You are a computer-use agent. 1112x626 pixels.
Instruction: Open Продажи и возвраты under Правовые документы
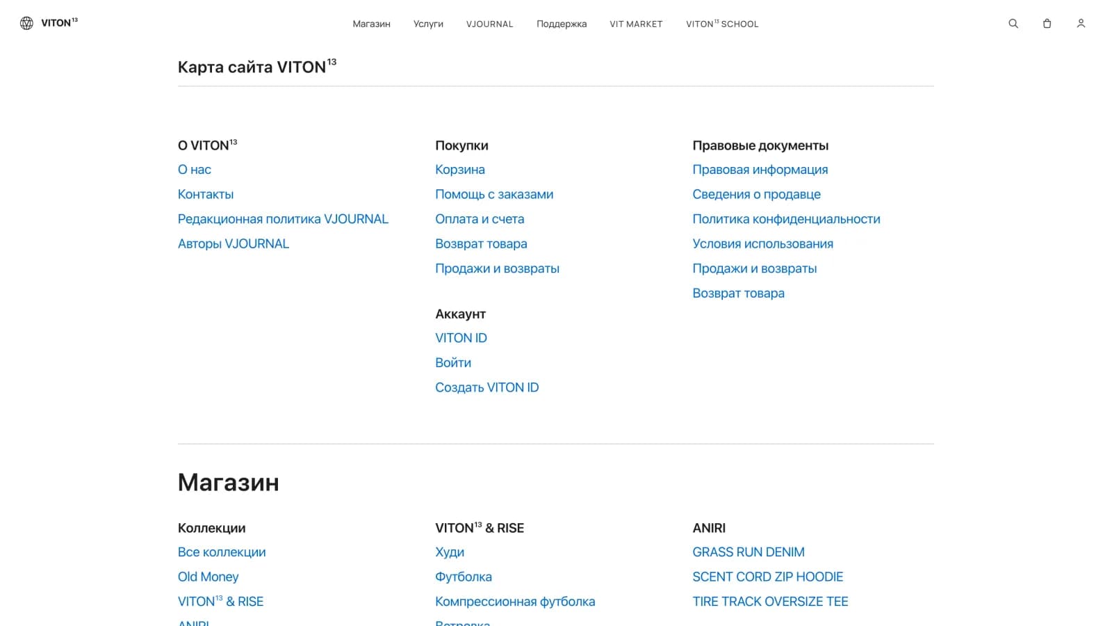pyautogui.click(x=754, y=268)
